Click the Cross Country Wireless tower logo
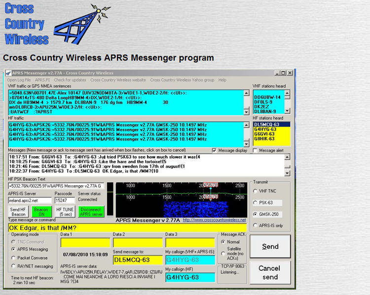 tap(82, 25)
